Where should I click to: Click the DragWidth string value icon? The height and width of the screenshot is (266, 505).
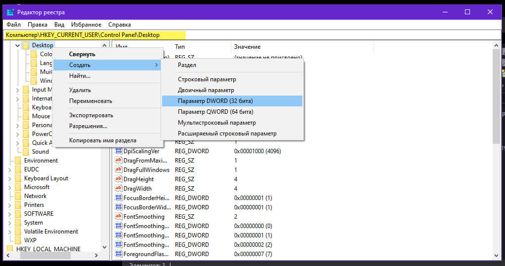[119, 188]
